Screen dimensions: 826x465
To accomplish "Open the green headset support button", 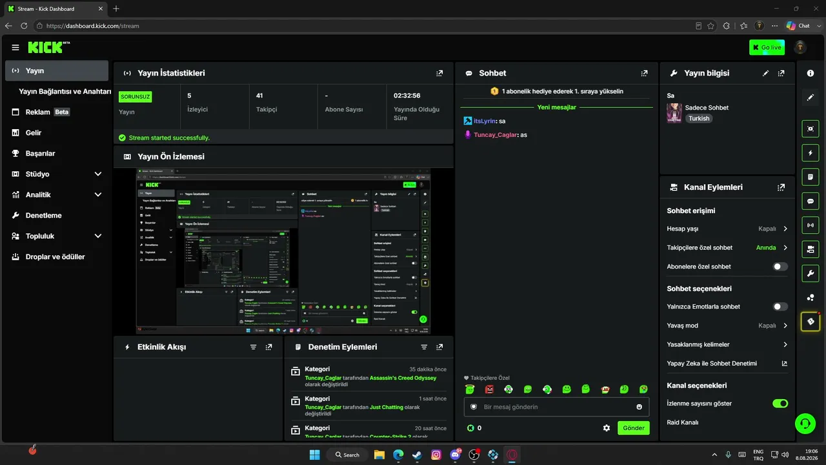I will [x=805, y=424].
